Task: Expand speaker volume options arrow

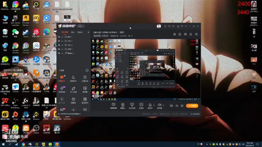Action: coord(163,105)
